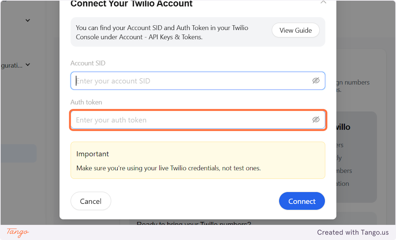Open the View Guide button
The width and height of the screenshot is (396, 240).
coord(296,30)
